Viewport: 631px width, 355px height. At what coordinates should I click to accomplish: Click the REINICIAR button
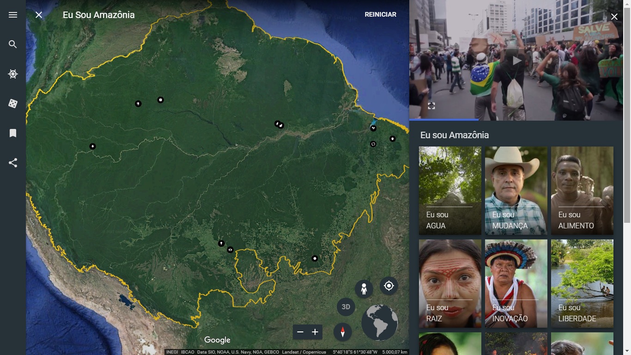pos(380,15)
